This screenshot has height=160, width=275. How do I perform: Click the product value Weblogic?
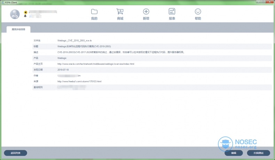coord(62,58)
